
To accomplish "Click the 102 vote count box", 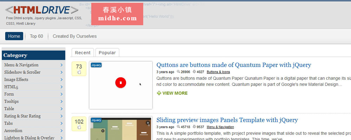I will (79, 124).
